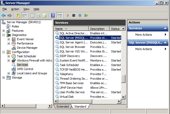
Task: Expand the Local Users and Groups node
Action: click(x=9, y=74)
